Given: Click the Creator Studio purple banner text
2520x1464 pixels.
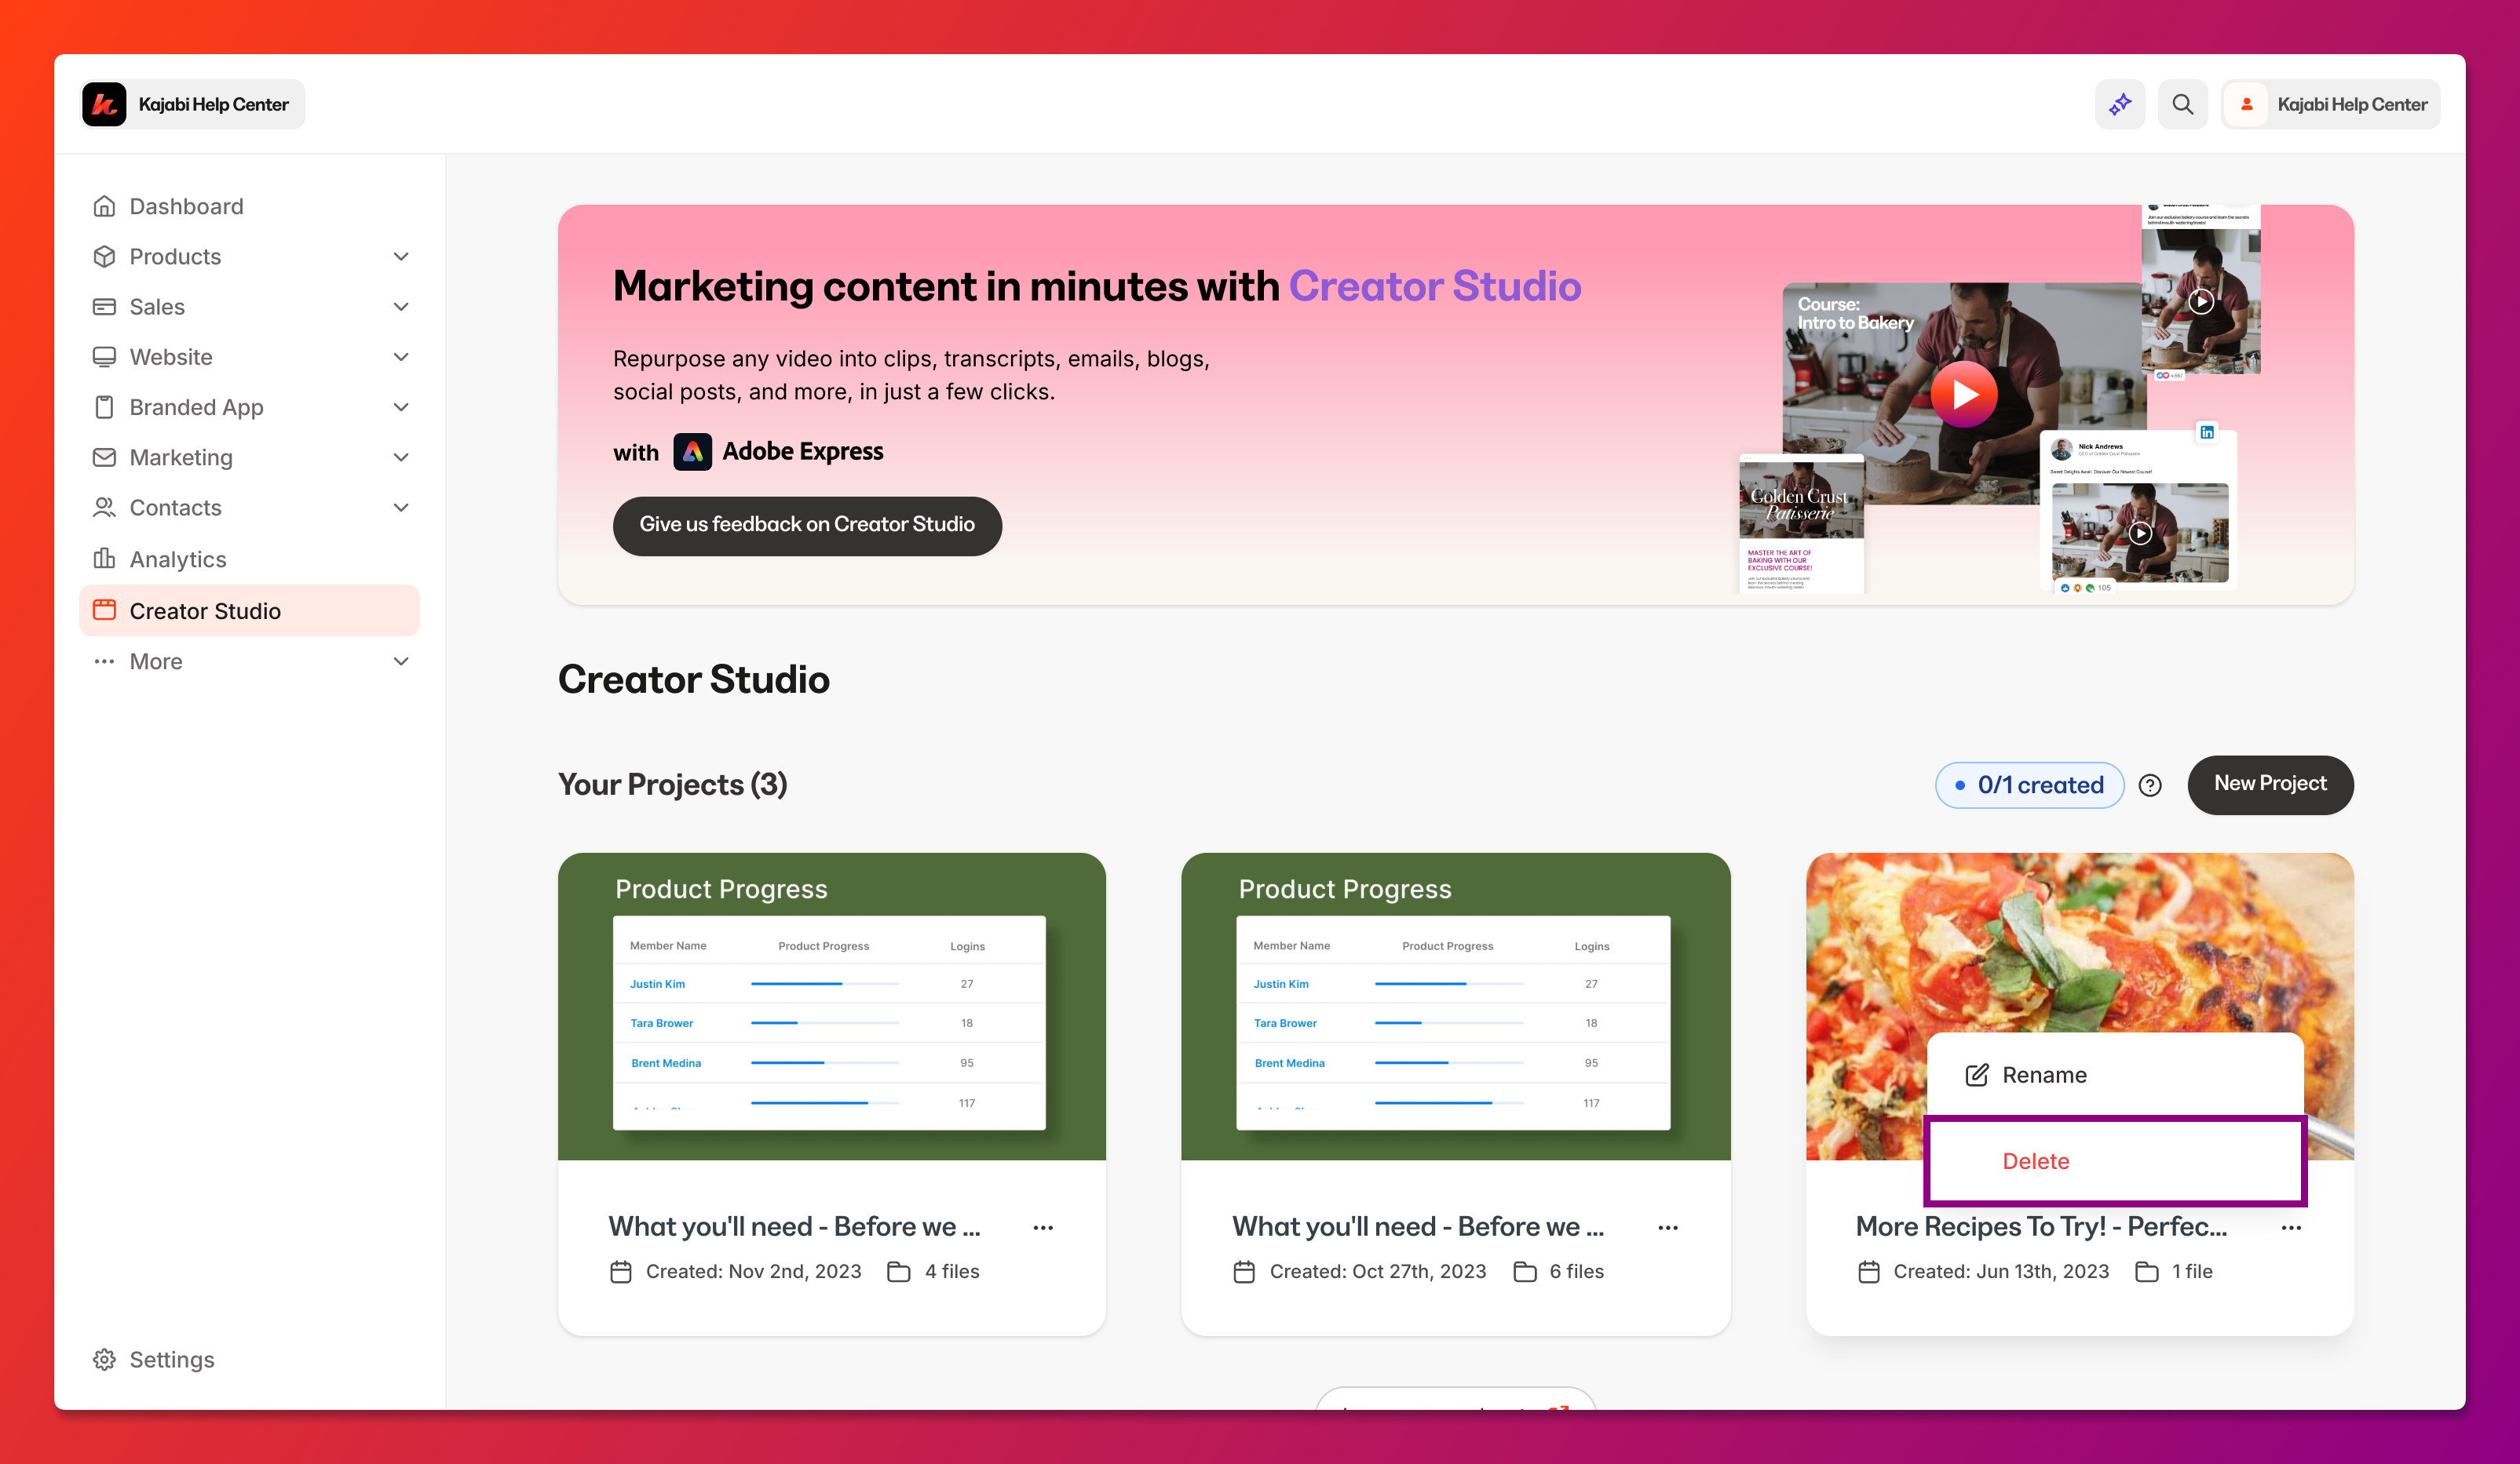Looking at the screenshot, I should point(1434,287).
